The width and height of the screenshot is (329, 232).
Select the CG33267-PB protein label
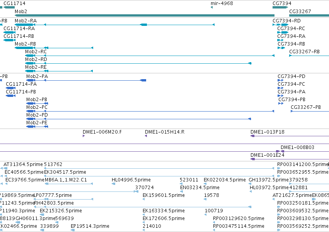point(306,107)
